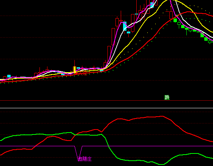
Task: Click the red indicator curve at its peak
Action: tap(162, 116)
